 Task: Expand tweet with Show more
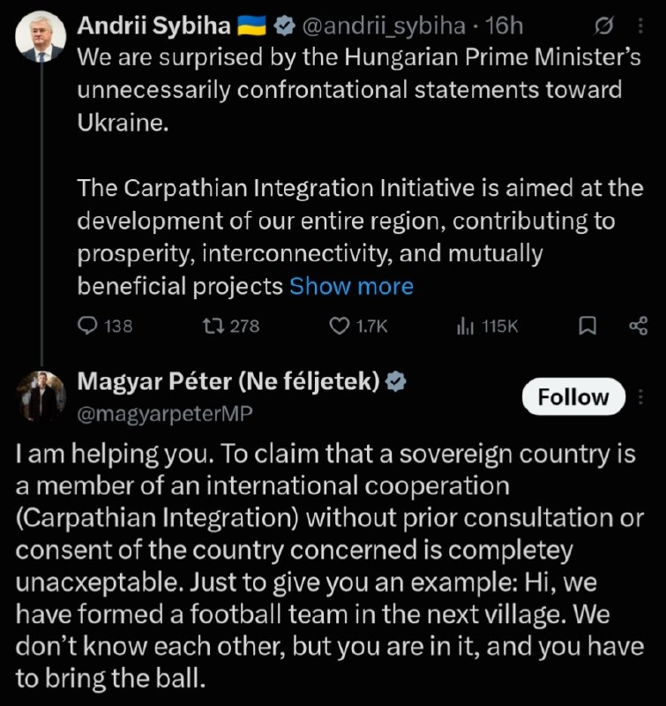351,286
